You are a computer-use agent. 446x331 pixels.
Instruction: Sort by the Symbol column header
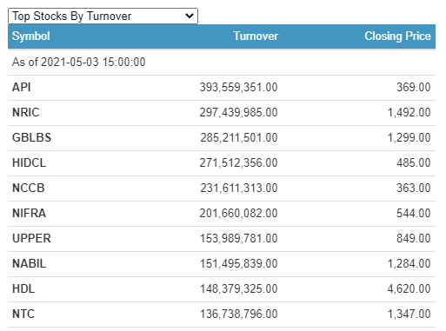[31, 36]
